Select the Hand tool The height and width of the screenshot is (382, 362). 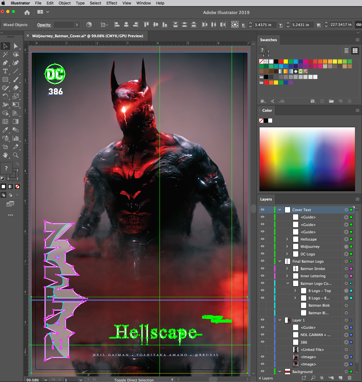(x=5, y=155)
